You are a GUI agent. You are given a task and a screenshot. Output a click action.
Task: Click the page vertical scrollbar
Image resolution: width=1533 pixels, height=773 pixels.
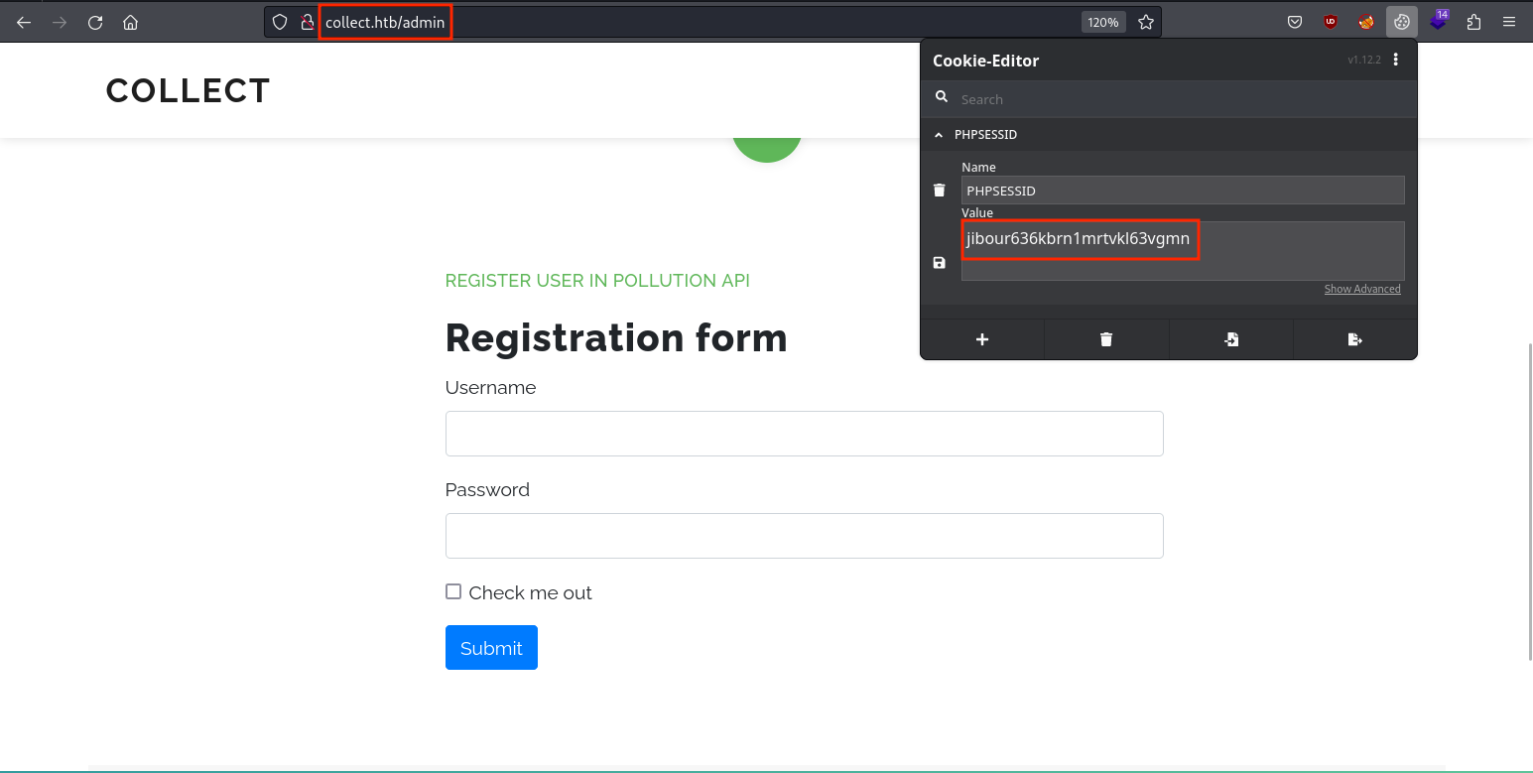[x=1529, y=501]
